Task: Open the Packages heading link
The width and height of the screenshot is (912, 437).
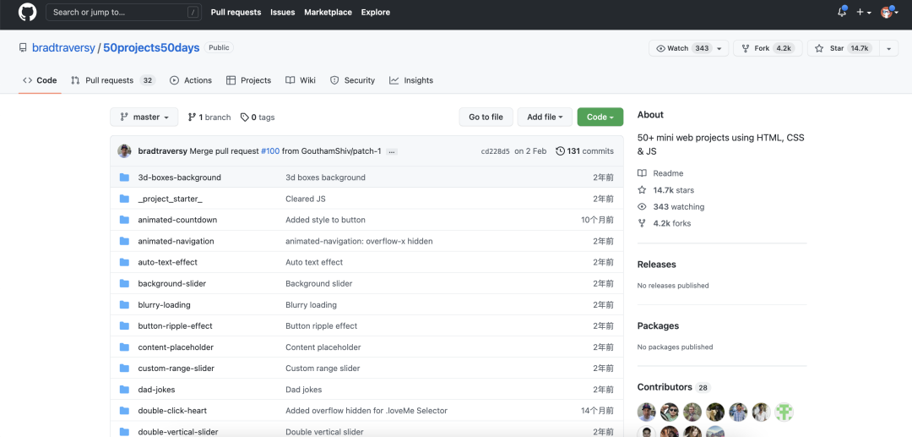Action: click(659, 326)
